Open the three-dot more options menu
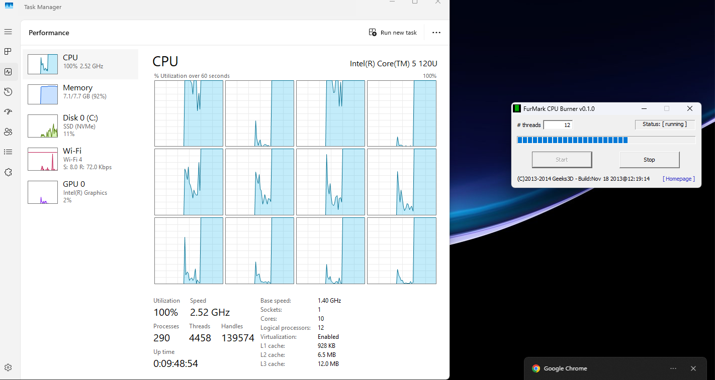Viewport: 715px width, 380px height. point(436,33)
